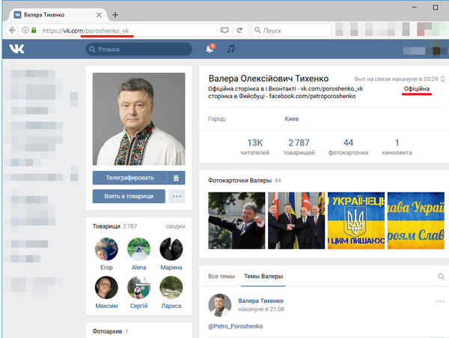Click the @Petro_Poroshenko mention link
The image size is (449, 338).
[x=234, y=326]
